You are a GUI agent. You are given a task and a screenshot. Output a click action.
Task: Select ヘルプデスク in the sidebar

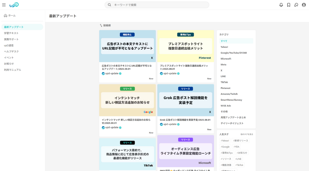click(x=11, y=51)
